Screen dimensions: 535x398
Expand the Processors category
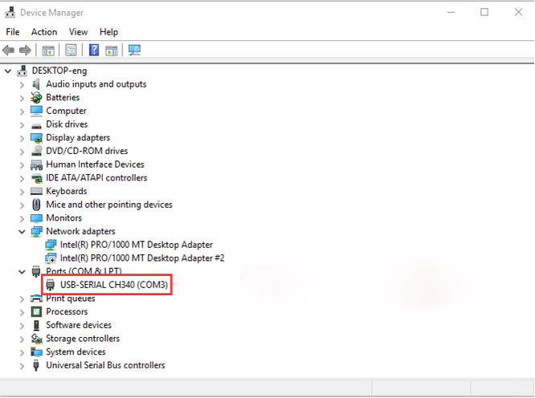click(x=22, y=312)
